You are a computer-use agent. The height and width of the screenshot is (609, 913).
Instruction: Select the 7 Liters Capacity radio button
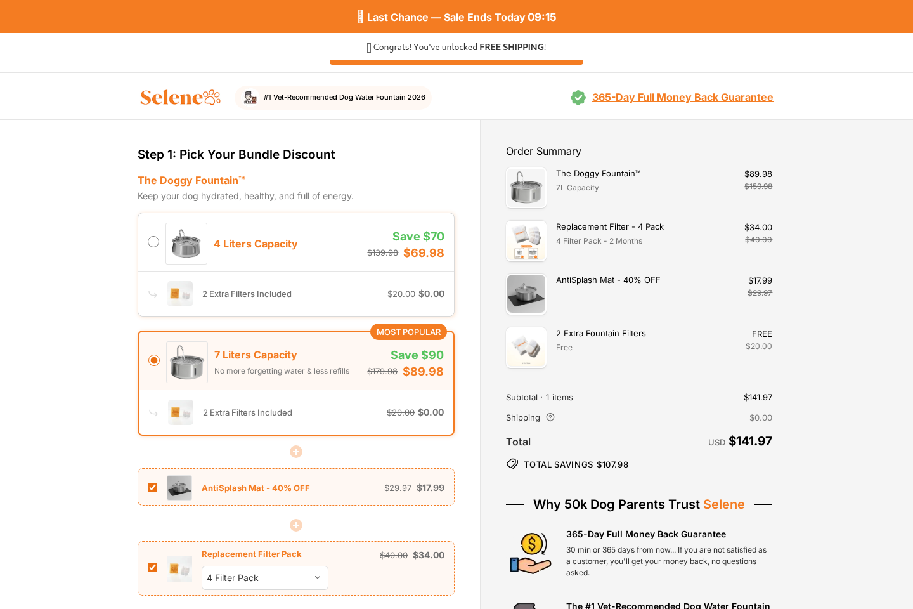pyautogui.click(x=154, y=360)
